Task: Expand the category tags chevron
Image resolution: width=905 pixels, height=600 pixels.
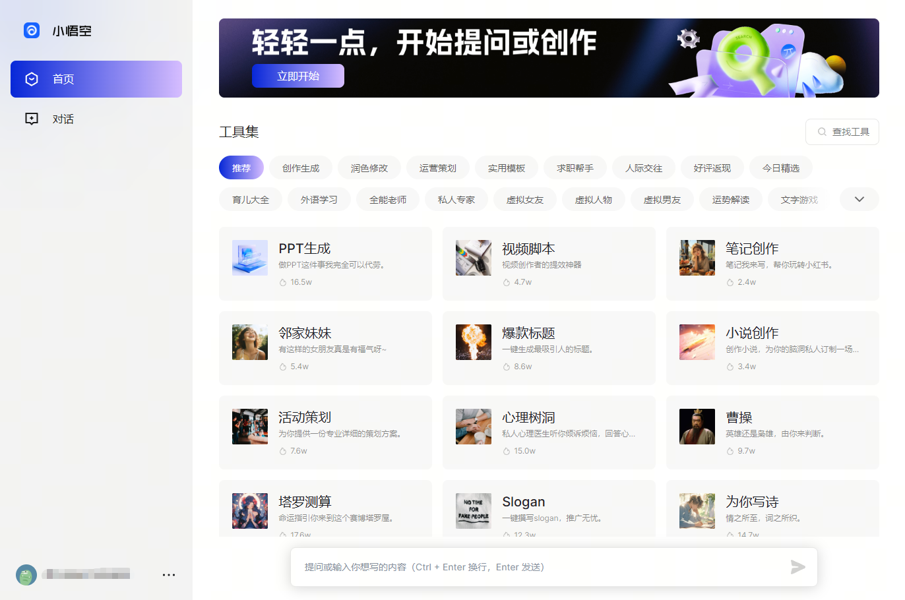Action: 859,200
